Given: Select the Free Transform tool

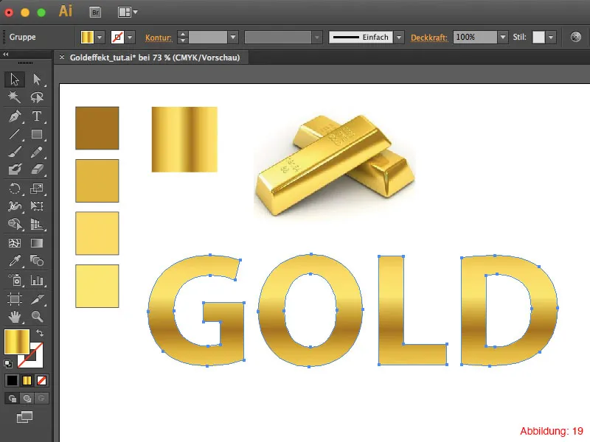Looking at the screenshot, I should 37,206.
